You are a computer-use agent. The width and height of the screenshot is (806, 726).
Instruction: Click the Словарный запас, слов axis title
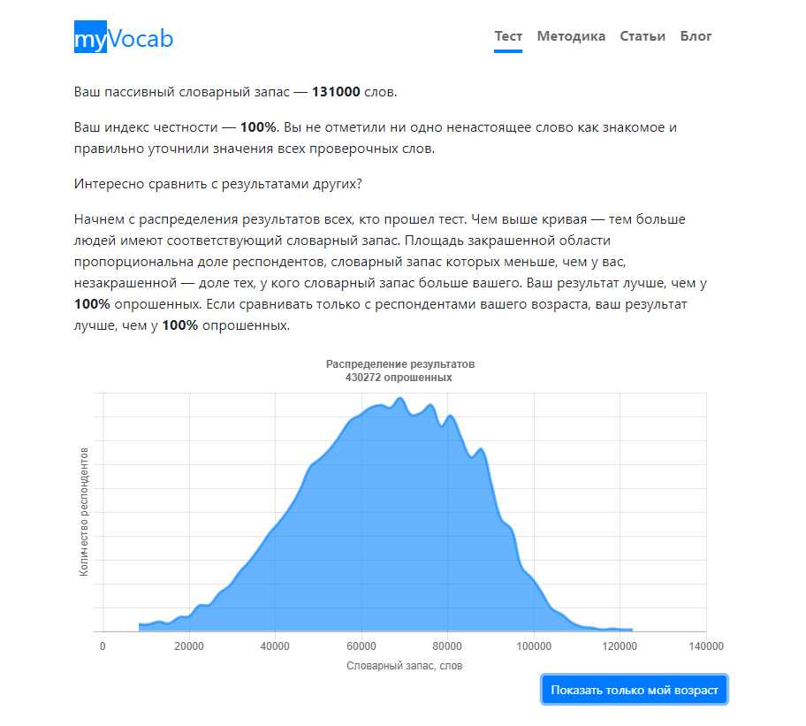point(404,666)
